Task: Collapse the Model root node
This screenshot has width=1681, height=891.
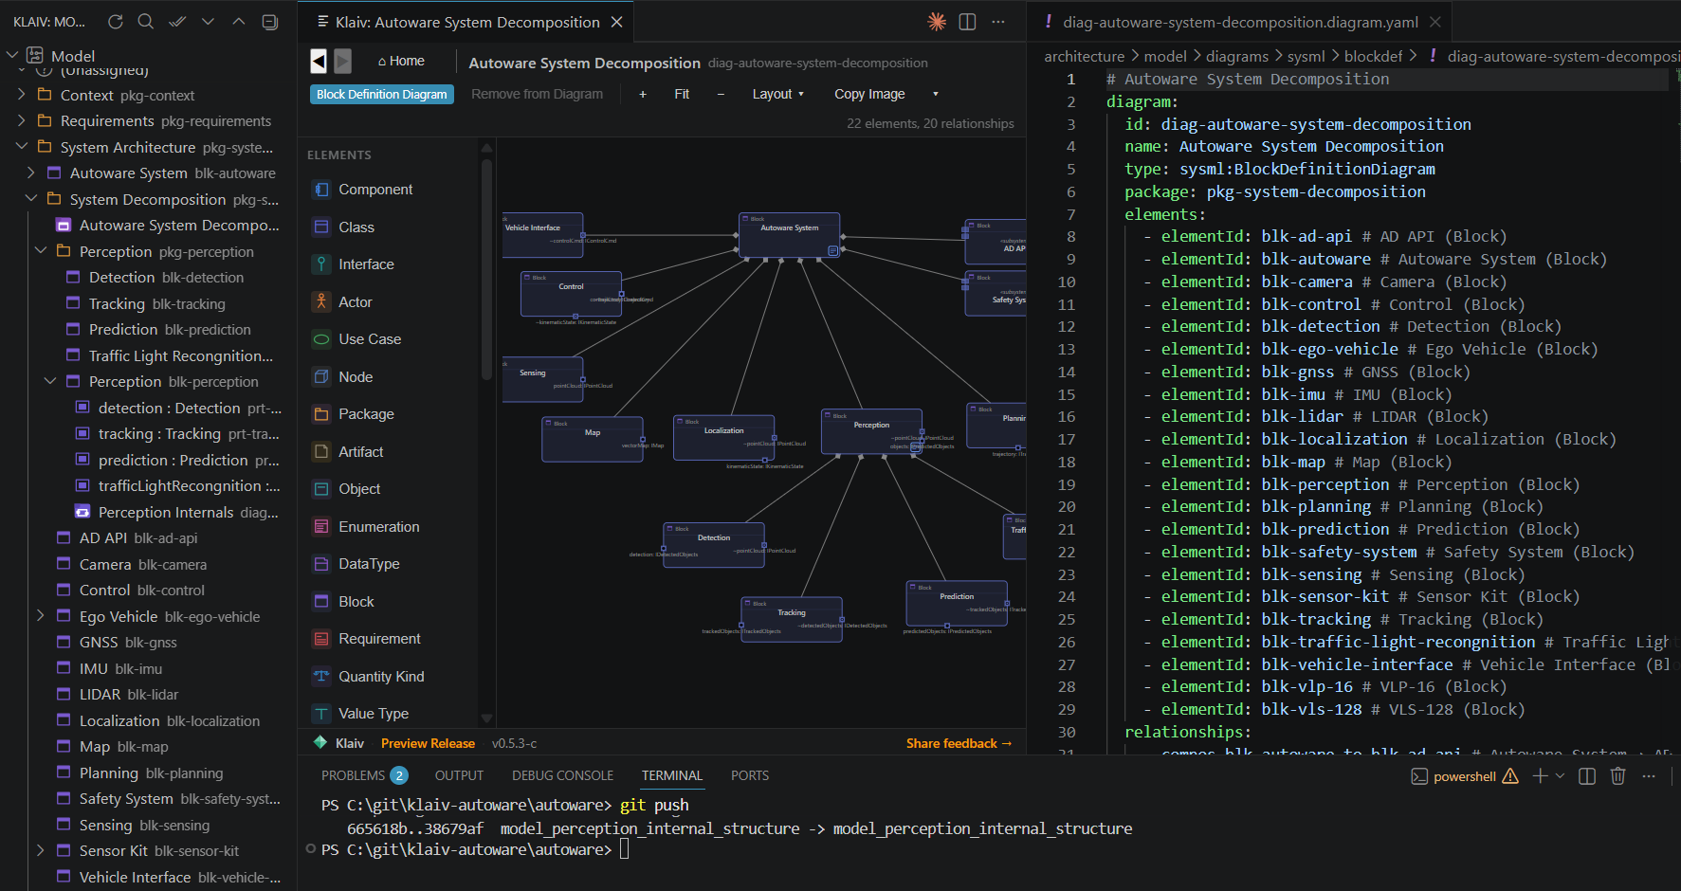Action: [x=12, y=56]
